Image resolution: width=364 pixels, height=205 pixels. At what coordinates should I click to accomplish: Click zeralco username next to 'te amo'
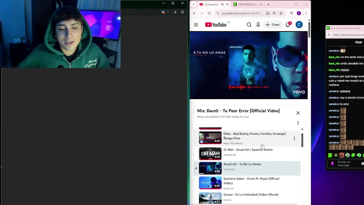pyautogui.click(x=334, y=104)
